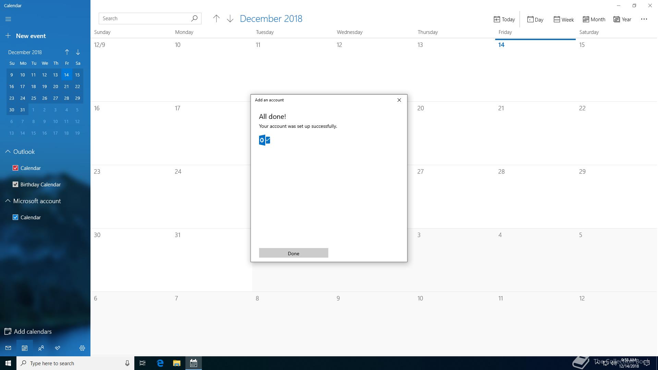The image size is (658, 370).
Task: Open Calendar settings gear icon
Action: pos(82,348)
